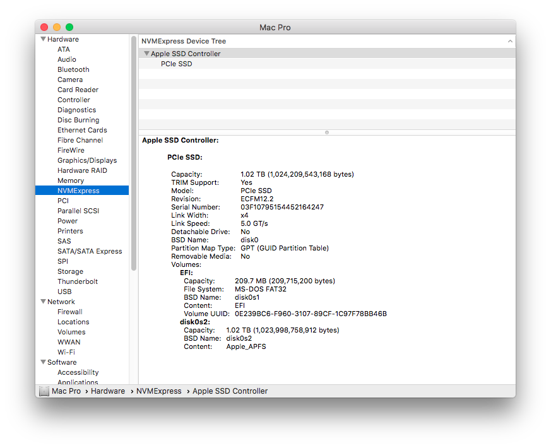This screenshot has width=551, height=448.
Task: Open the SPI entry
Action: pyautogui.click(x=63, y=261)
